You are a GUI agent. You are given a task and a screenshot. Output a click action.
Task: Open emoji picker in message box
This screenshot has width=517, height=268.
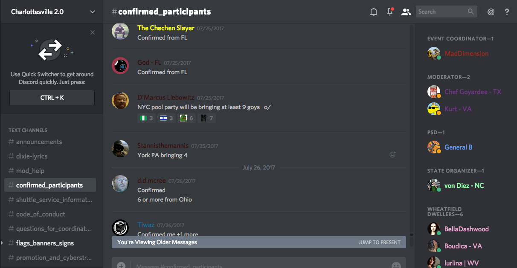pos(396,265)
